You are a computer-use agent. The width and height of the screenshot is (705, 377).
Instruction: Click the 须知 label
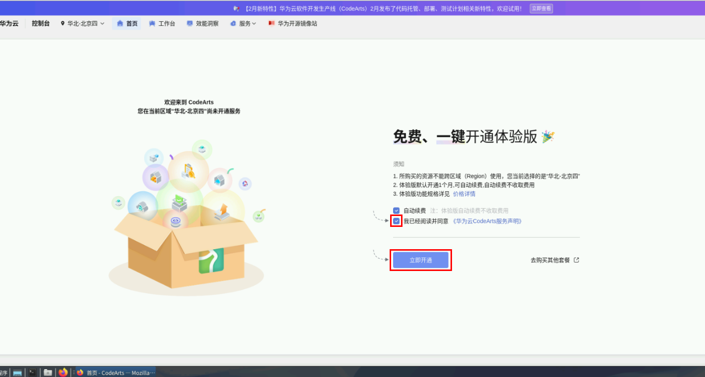pyautogui.click(x=399, y=164)
